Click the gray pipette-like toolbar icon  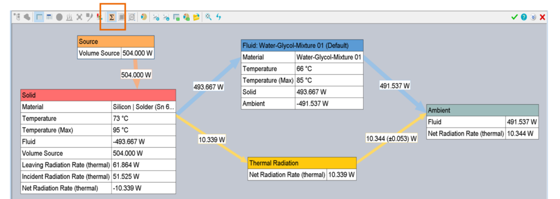(90, 17)
